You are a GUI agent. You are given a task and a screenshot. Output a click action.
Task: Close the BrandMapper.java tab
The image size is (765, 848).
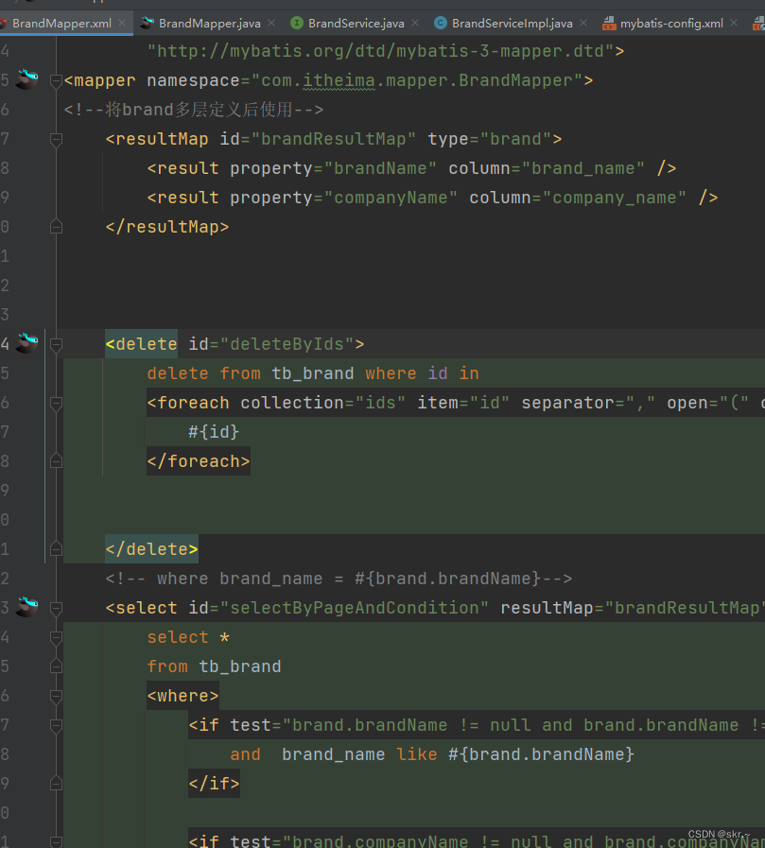(273, 25)
